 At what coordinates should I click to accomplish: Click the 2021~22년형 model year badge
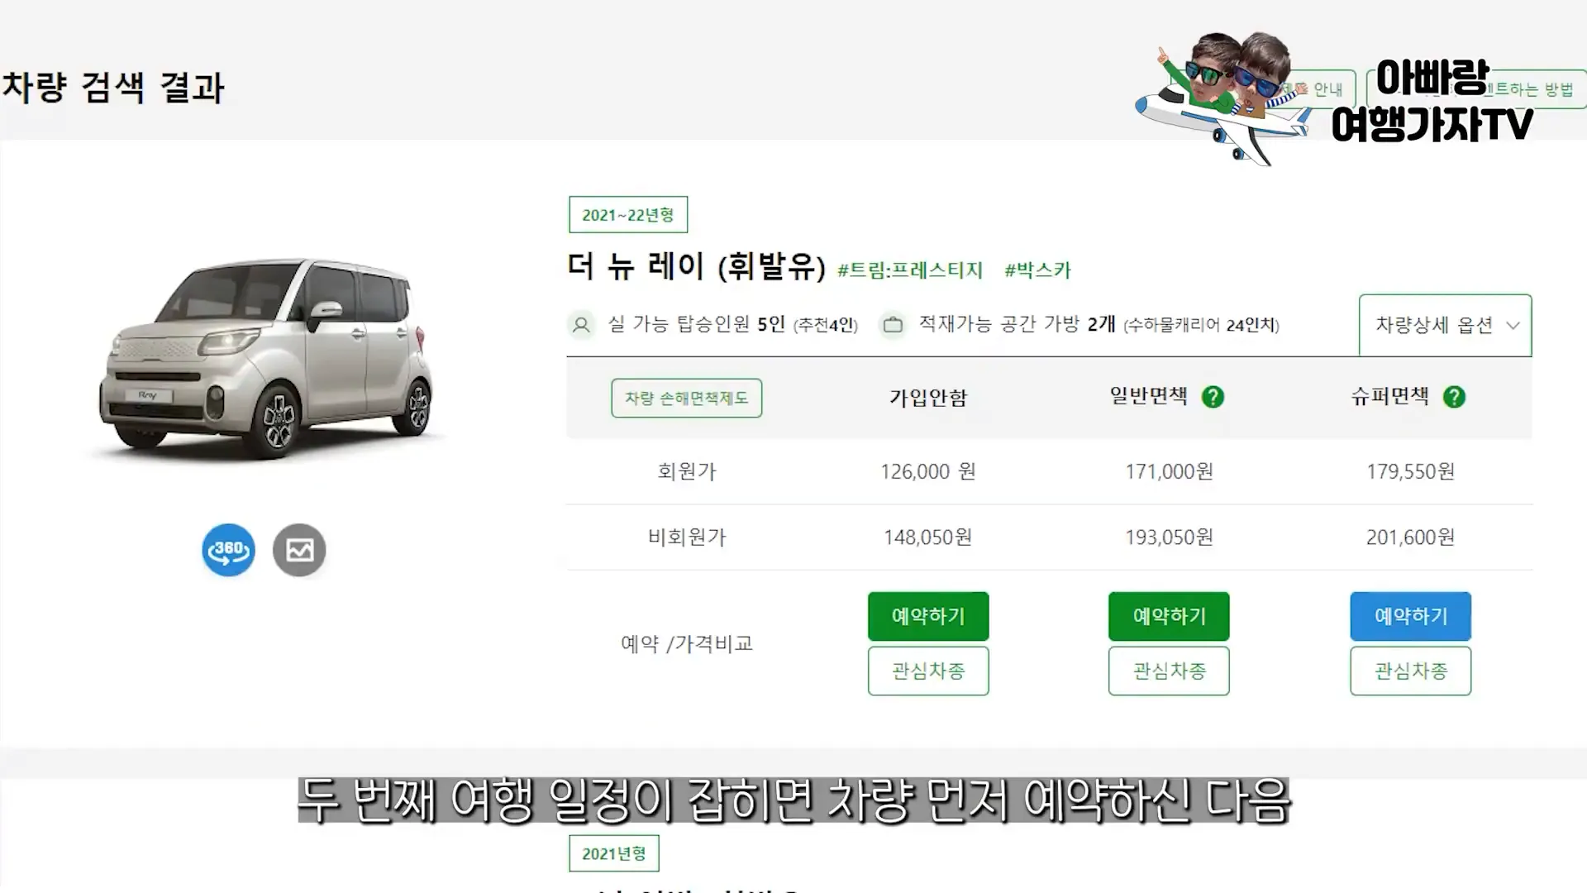pyautogui.click(x=628, y=215)
